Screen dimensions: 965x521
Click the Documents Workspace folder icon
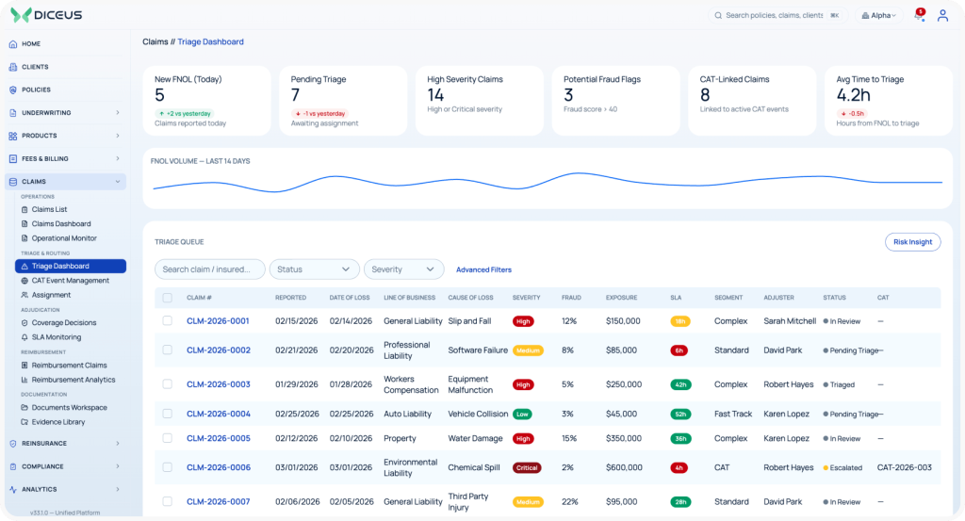pyautogui.click(x=25, y=408)
